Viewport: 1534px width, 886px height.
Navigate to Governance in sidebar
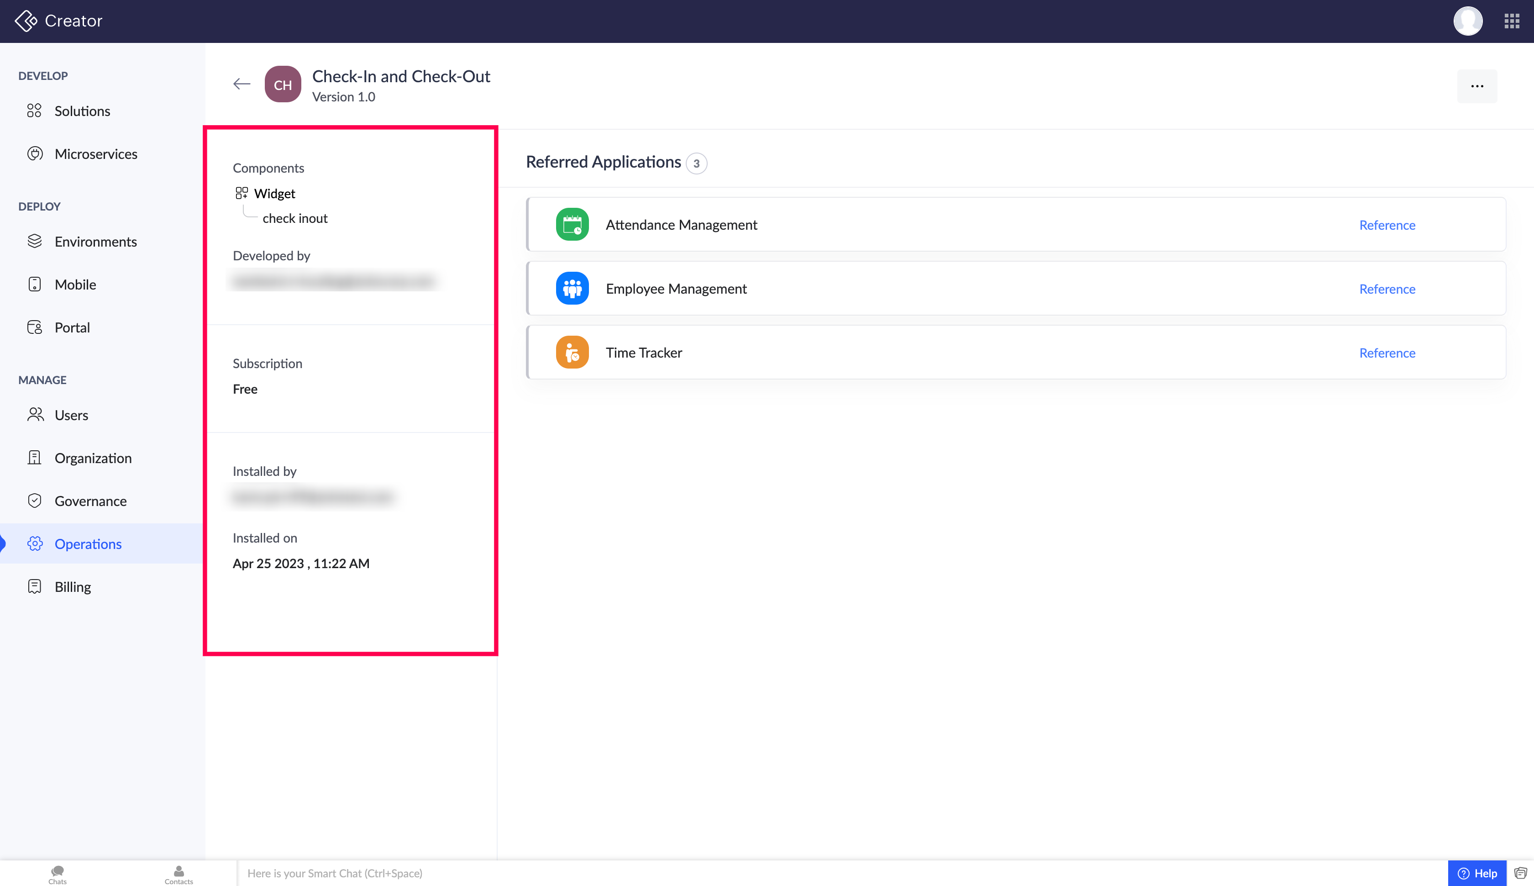click(91, 501)
